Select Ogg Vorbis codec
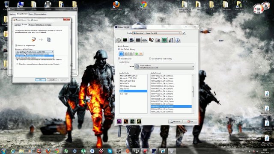Viewport: 274px width, 154px height. point(133,89)
